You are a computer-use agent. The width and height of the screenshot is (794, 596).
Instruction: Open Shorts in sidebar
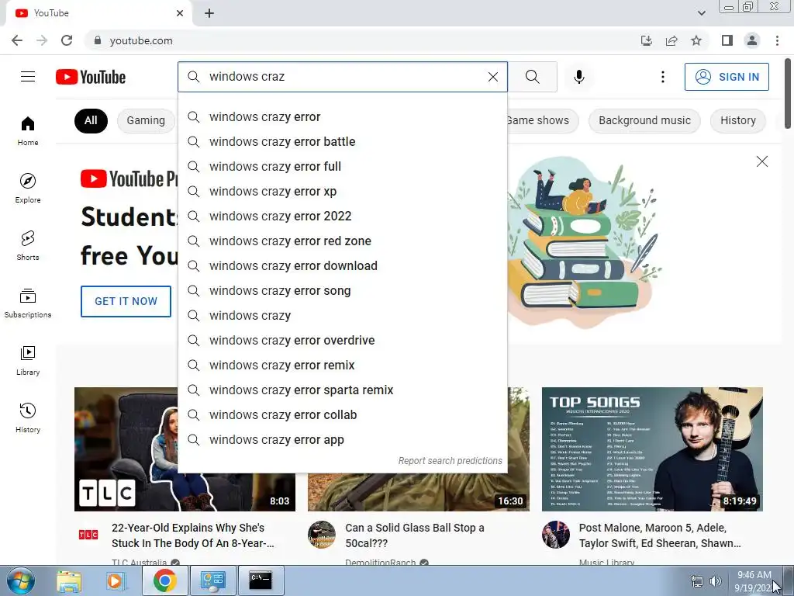[28, 245]
